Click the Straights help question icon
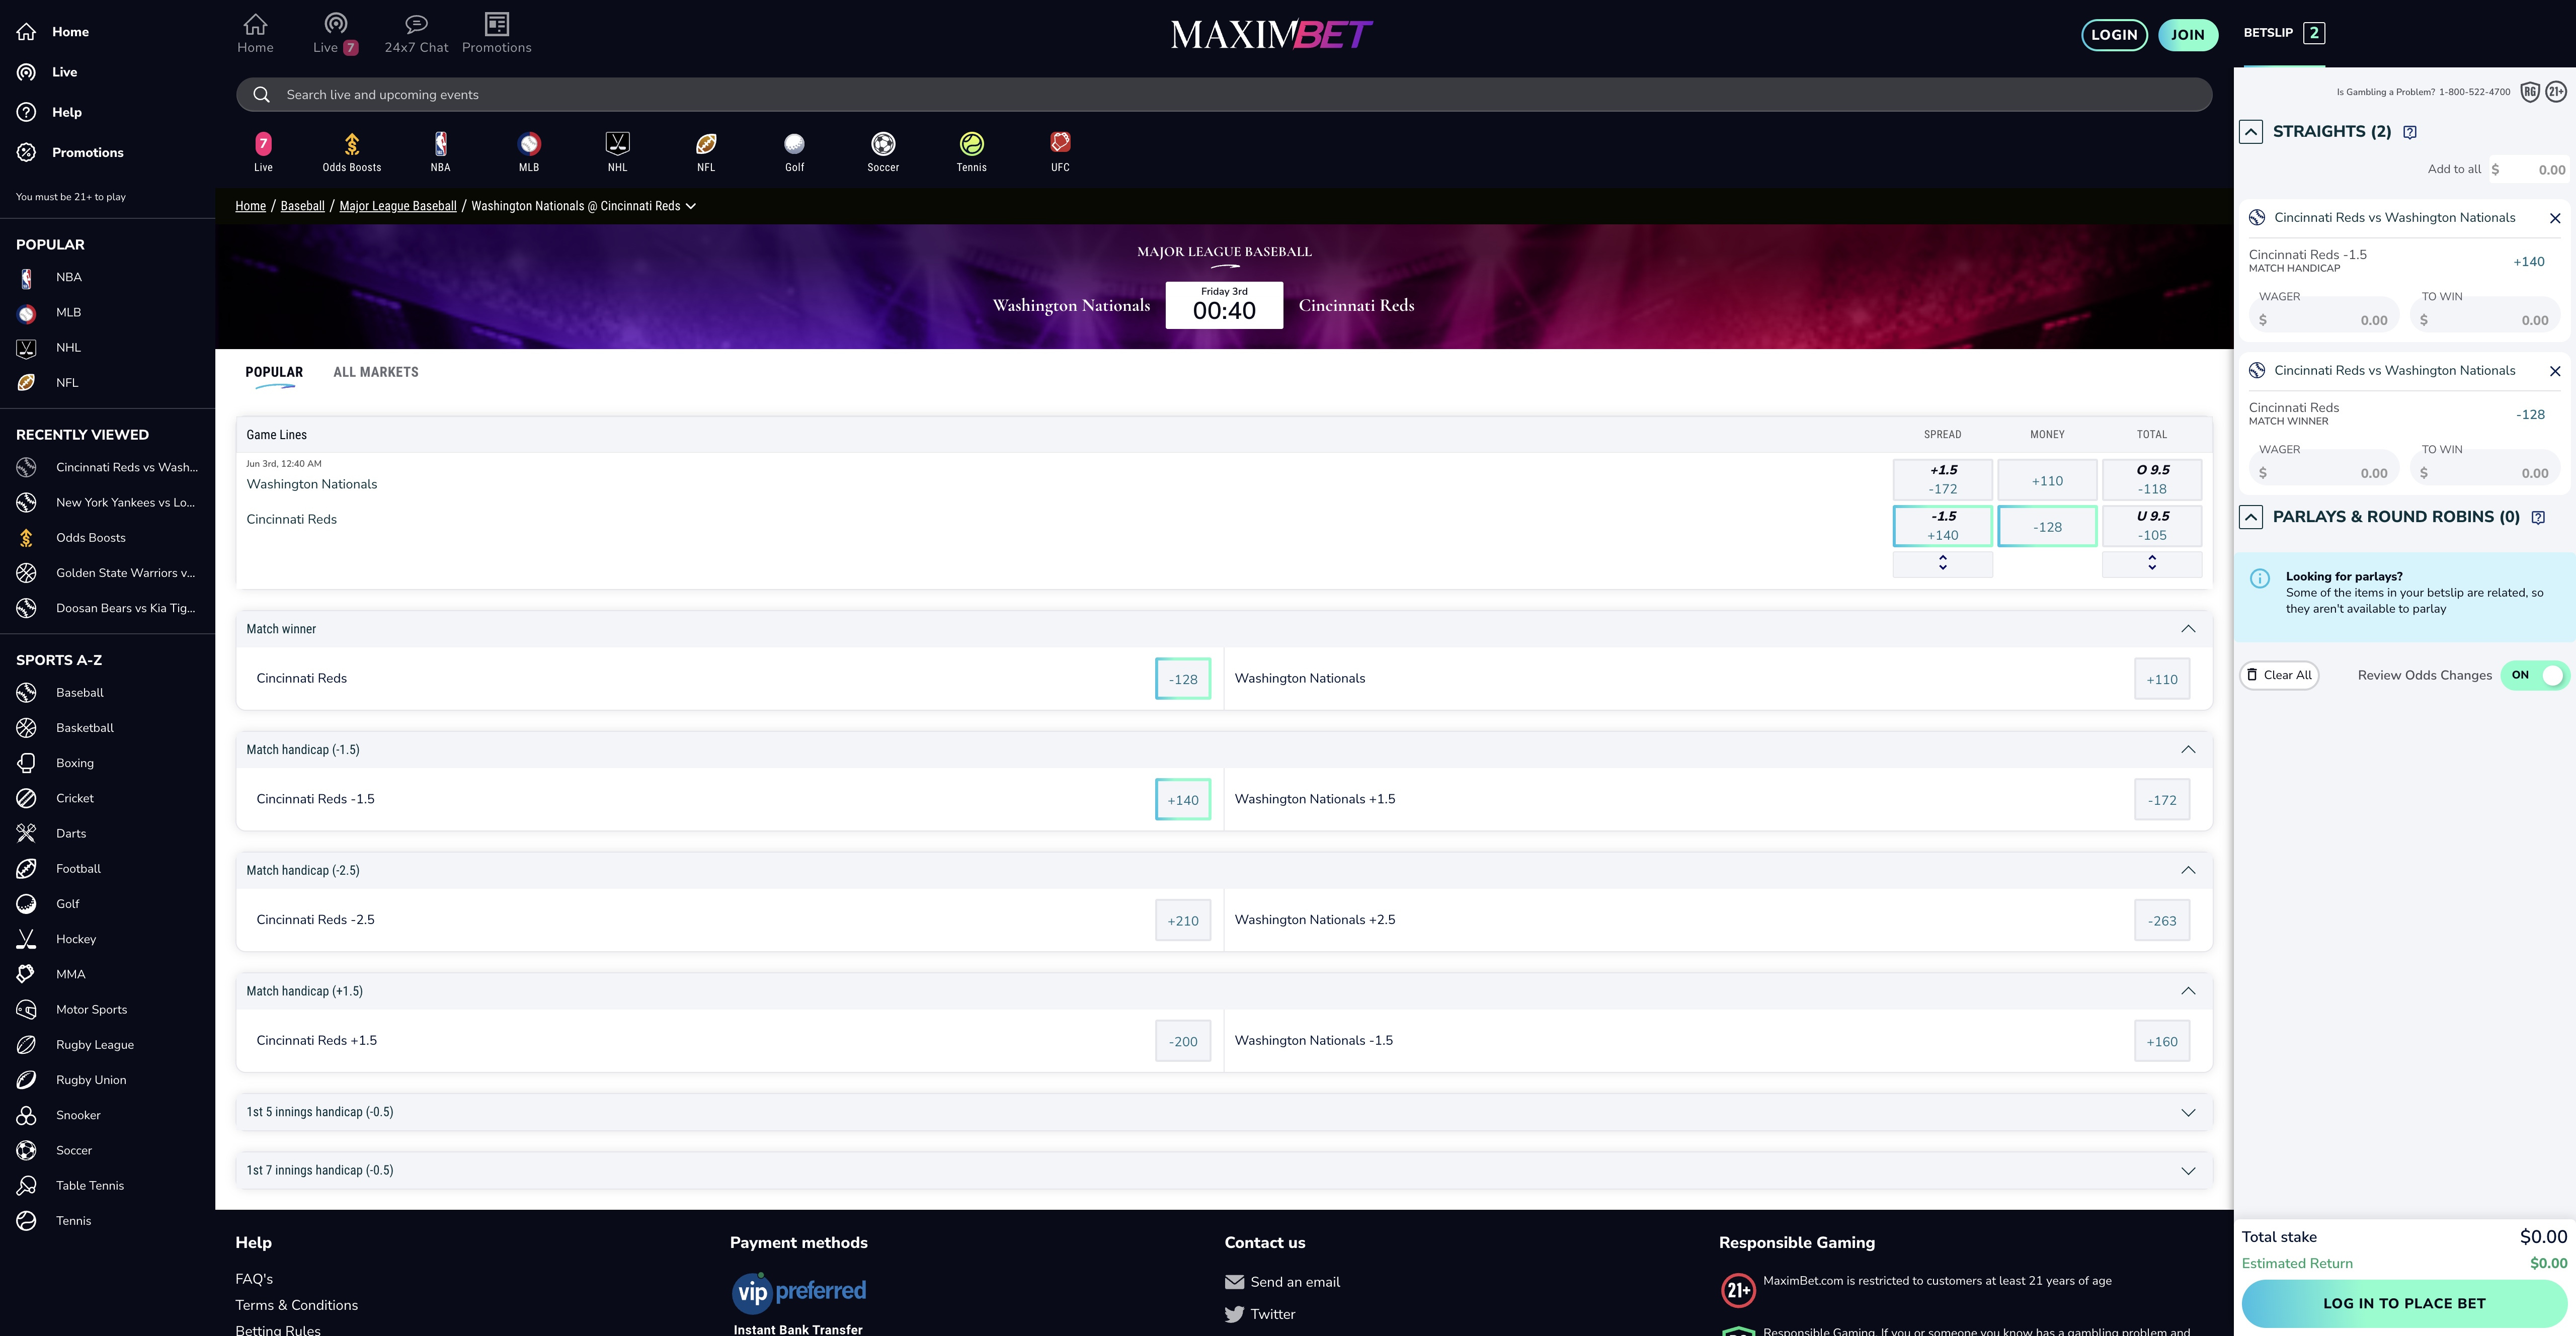The image size is (2576, 1336). [x=2410, y=132]
